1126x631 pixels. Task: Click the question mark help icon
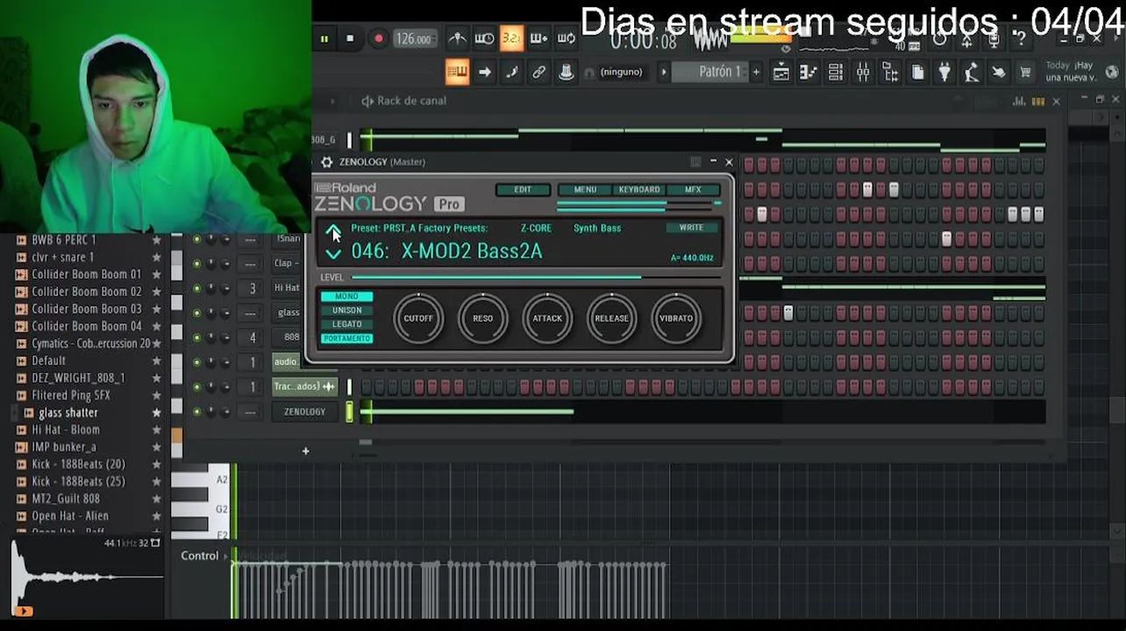coord(1021,39)
